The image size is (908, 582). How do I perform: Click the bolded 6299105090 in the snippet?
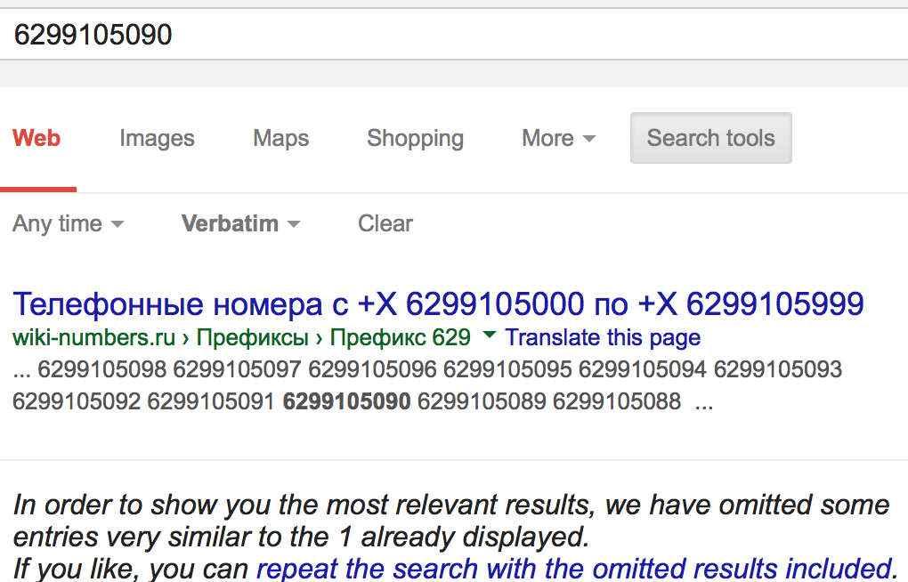pyautogui.click(x=346, y=401)
